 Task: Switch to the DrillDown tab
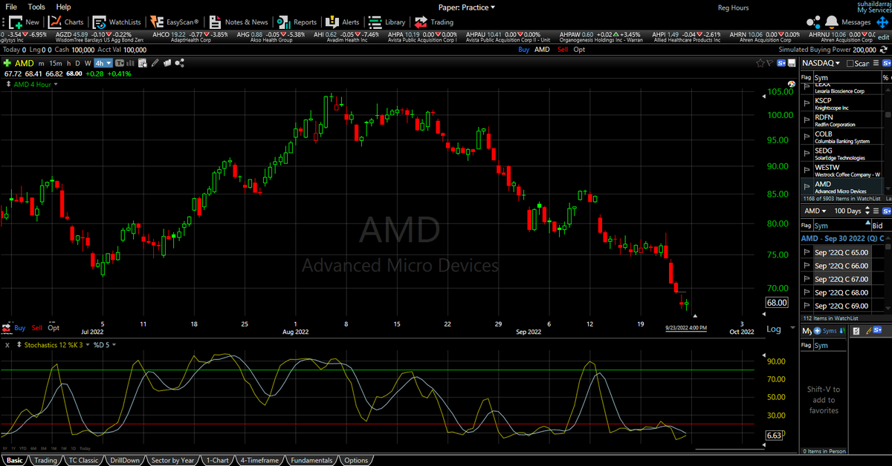point(126,460)
